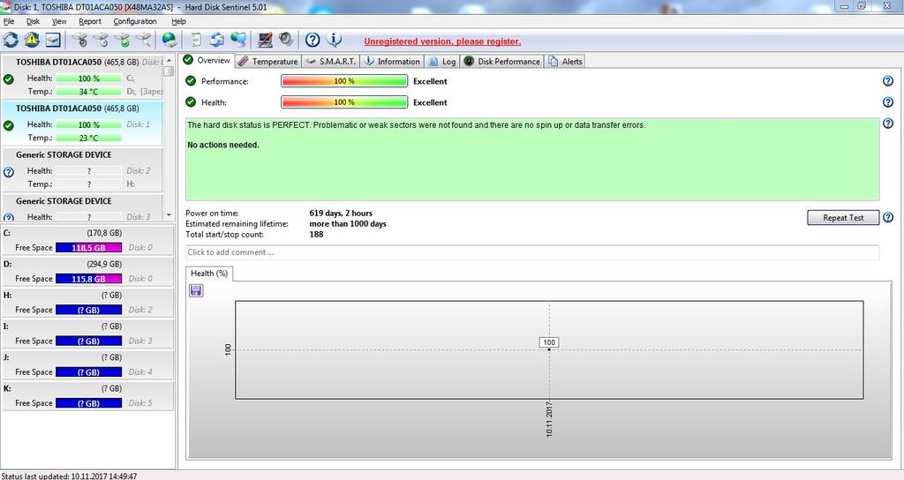Switch to the Log tab

pyautogui.click(x=442, y=61)
